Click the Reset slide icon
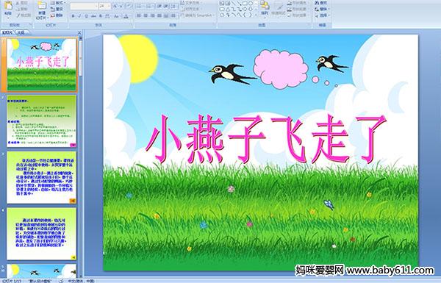 tap(57, 9)
